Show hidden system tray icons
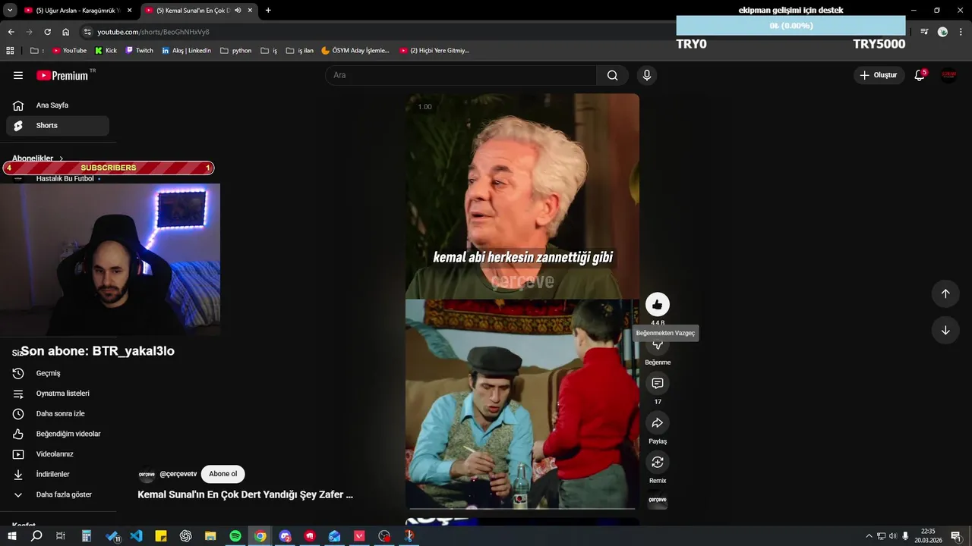The width and height of the screenshot is (972, 546). click(x=869, y=536)
